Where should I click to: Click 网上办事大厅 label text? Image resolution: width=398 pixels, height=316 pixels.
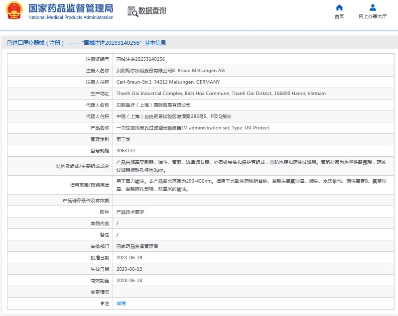click(x=373, y=16)
